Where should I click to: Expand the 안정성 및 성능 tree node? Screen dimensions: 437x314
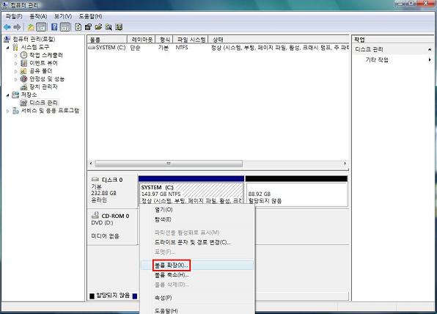16,79
